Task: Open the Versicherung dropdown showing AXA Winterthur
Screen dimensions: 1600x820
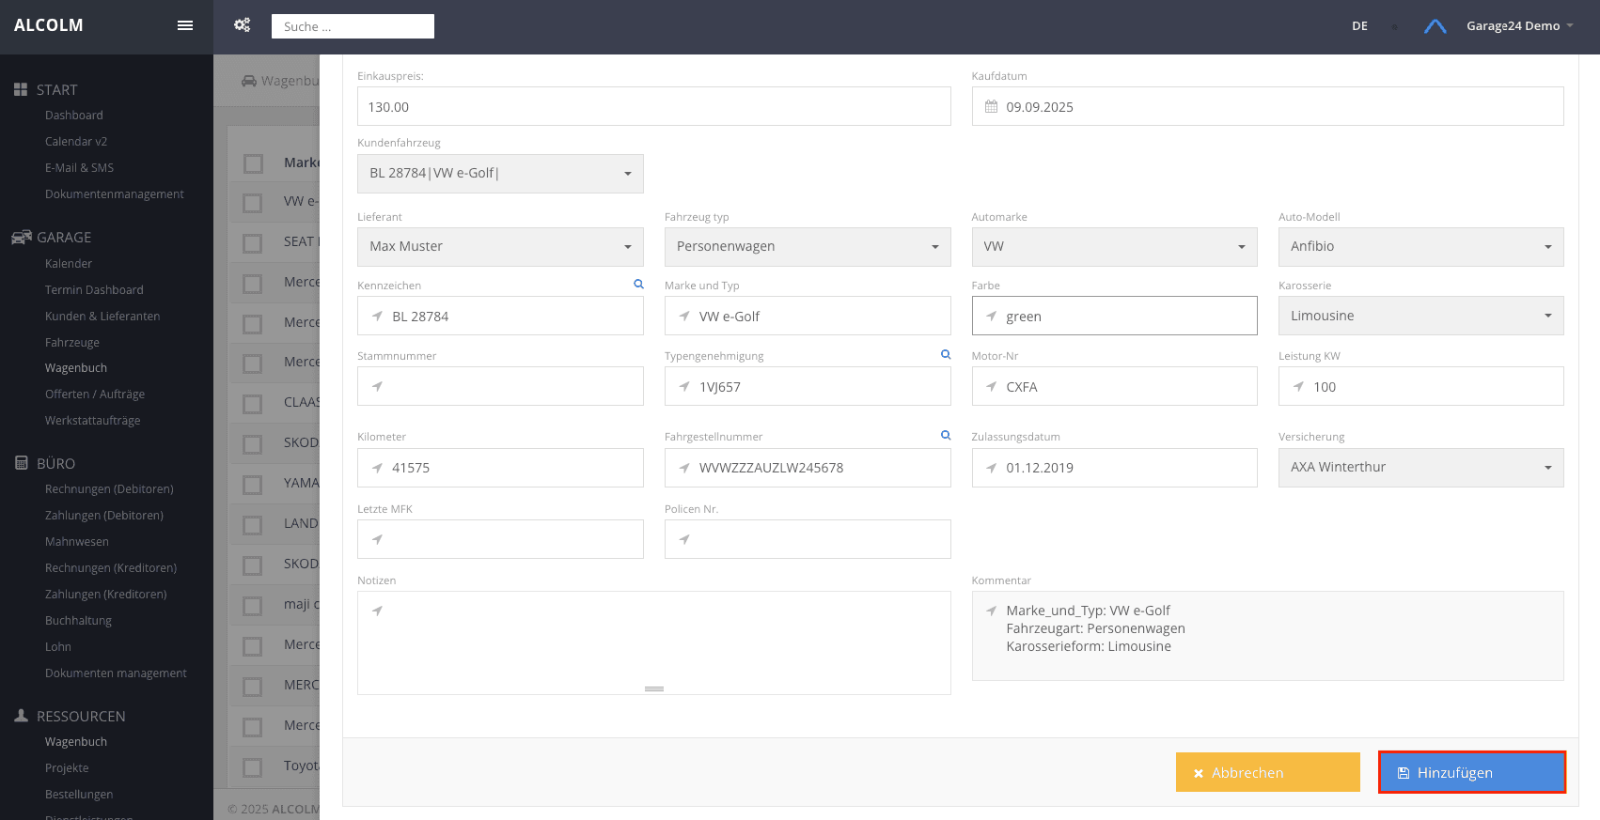Action: tap(1421, 468)
